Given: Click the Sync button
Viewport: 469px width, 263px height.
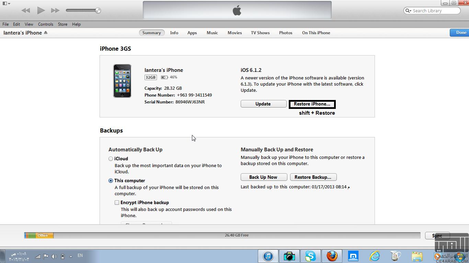Looking at the screenshot, I should click(437, 236).
